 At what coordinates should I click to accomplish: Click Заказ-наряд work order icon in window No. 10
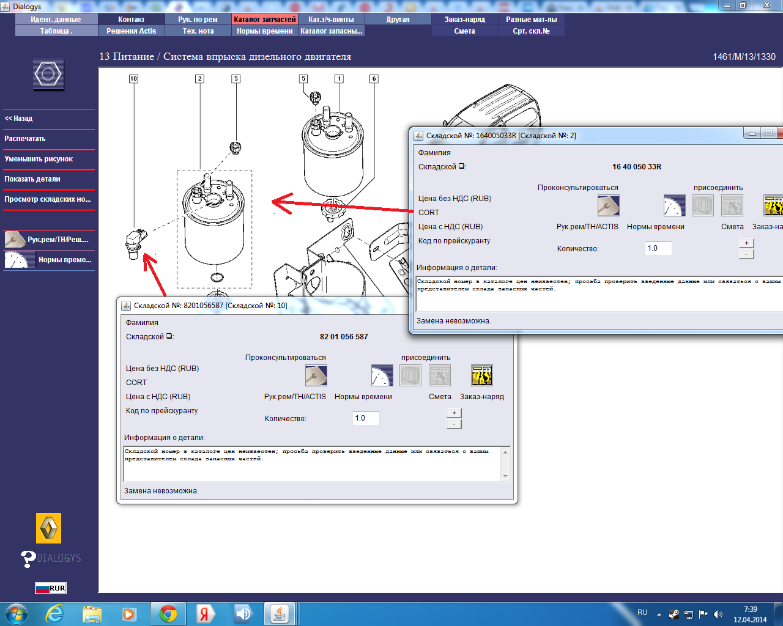(x=482, y=375)
